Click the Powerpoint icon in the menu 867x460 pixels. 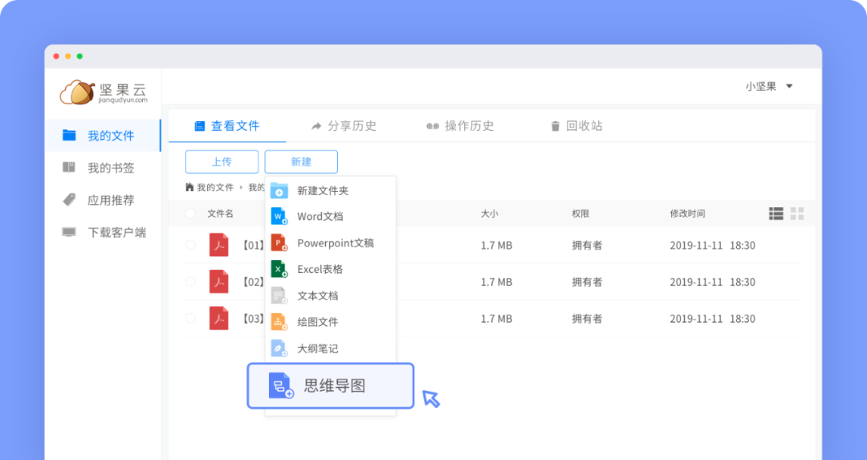pos(279,242)
